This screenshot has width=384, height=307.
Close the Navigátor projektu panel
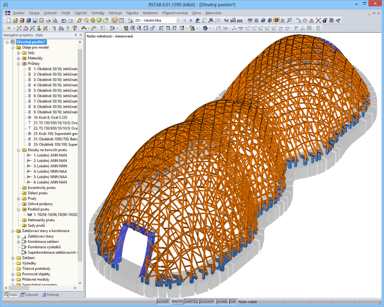point(80,35)
